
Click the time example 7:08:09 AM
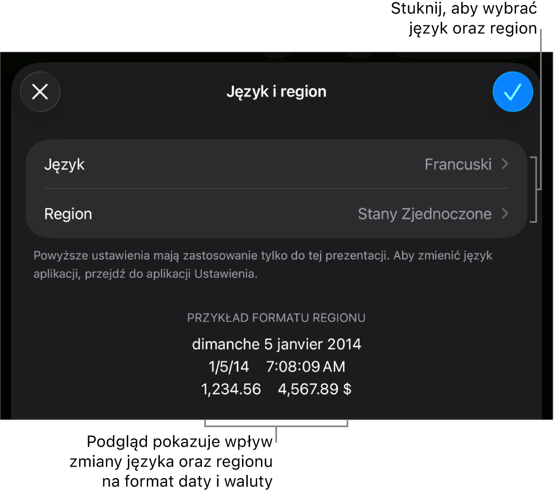click(306, 367)
